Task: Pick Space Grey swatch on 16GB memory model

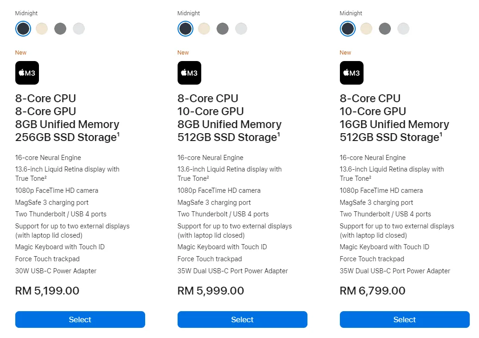Action: 385,29
